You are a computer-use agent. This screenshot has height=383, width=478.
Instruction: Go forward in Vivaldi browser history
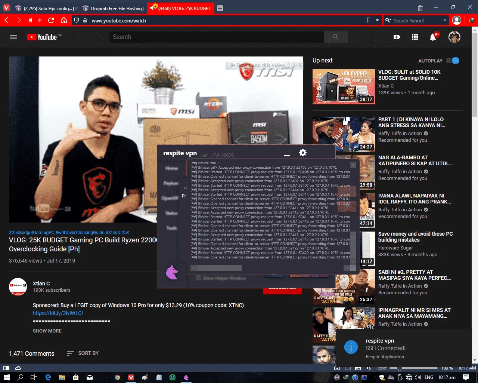click(x=19, y=21)
